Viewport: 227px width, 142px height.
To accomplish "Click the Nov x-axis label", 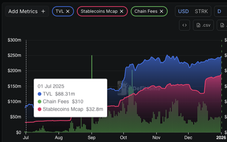I will coord(156,138).
